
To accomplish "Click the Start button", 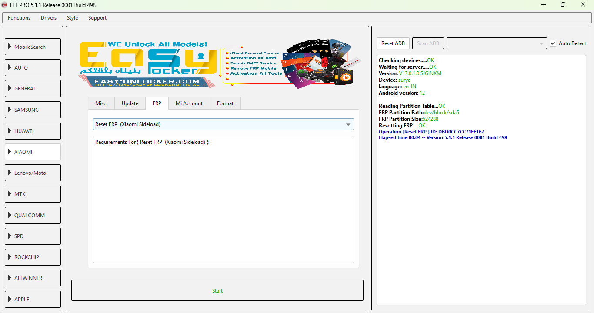I will [x=217, y=291].
